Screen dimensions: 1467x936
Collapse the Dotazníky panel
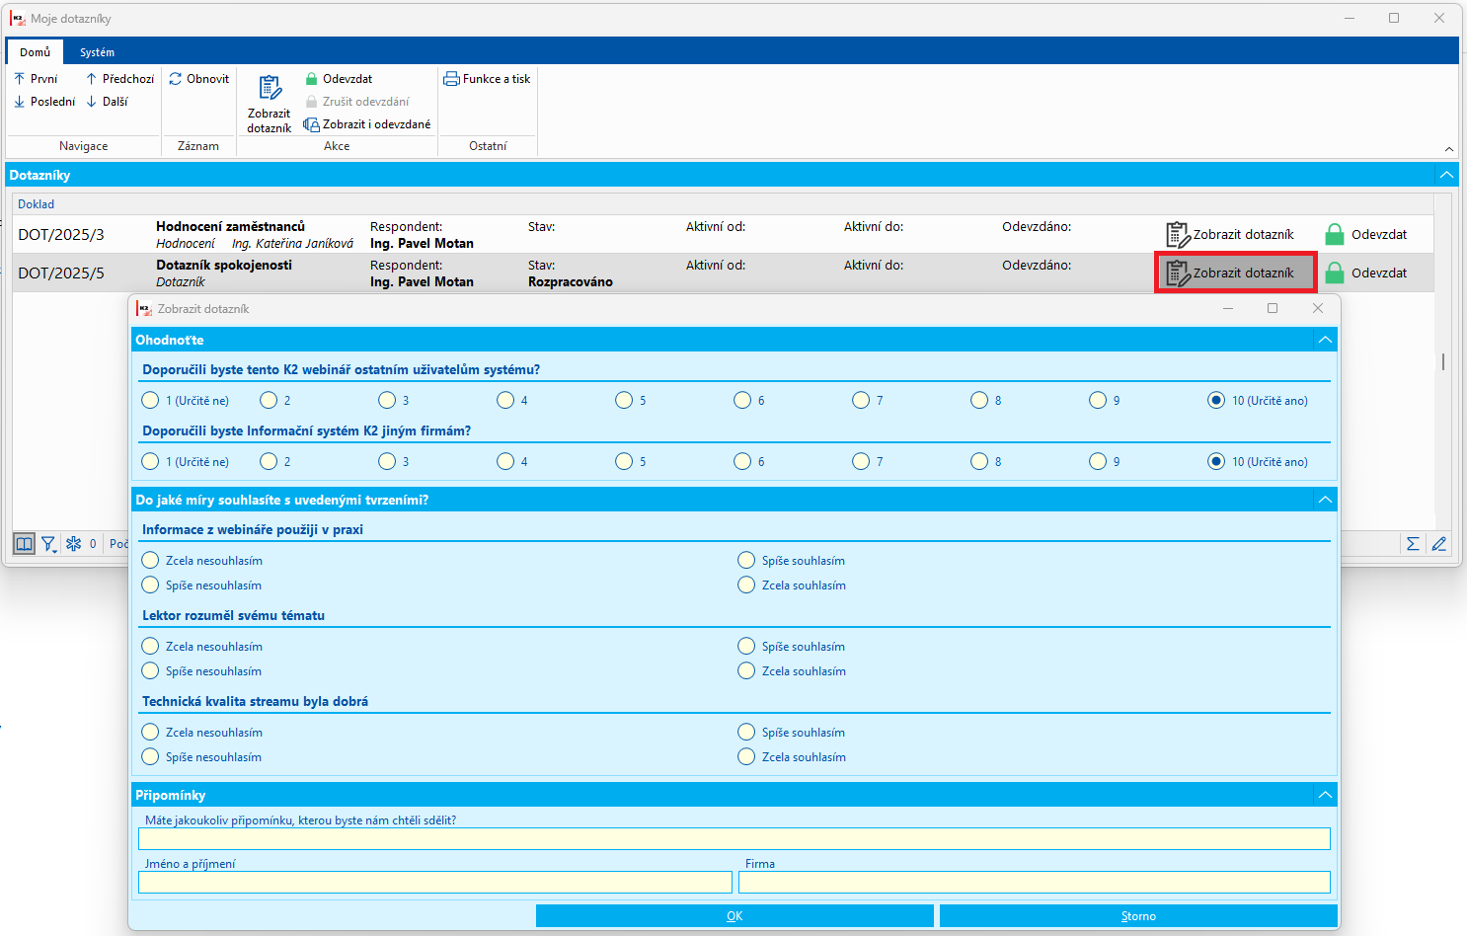1446,175
